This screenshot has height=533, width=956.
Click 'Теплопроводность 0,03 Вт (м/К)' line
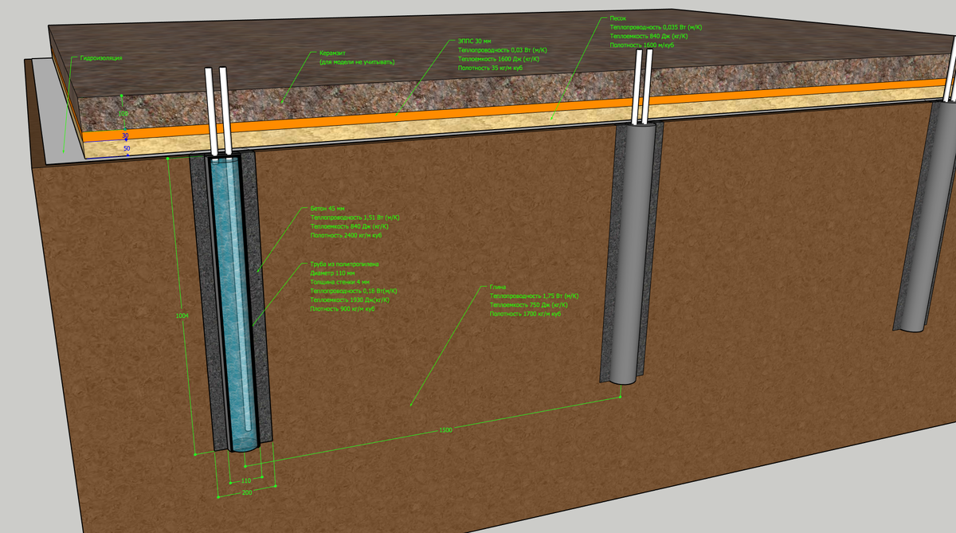click(503, 50)
